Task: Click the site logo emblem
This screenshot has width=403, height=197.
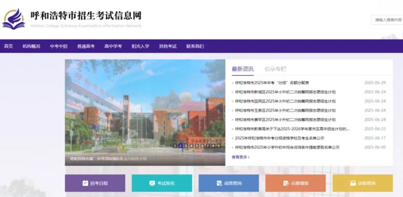Action: (14, 19)
